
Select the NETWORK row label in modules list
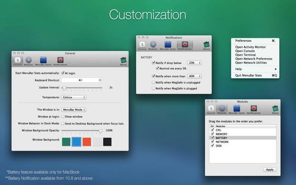[x=222, y=142]
